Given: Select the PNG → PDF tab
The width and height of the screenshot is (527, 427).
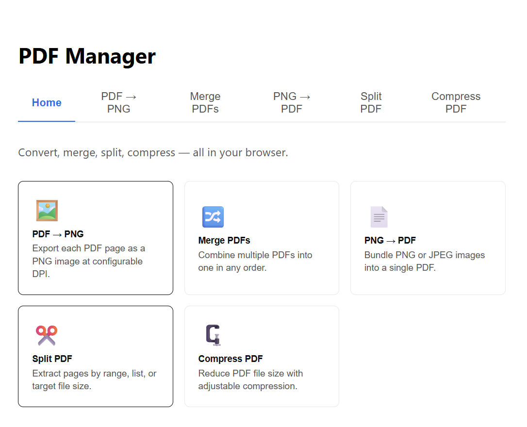Looking at the screenshot, I should pyautogui.click(x=292, y=103).
